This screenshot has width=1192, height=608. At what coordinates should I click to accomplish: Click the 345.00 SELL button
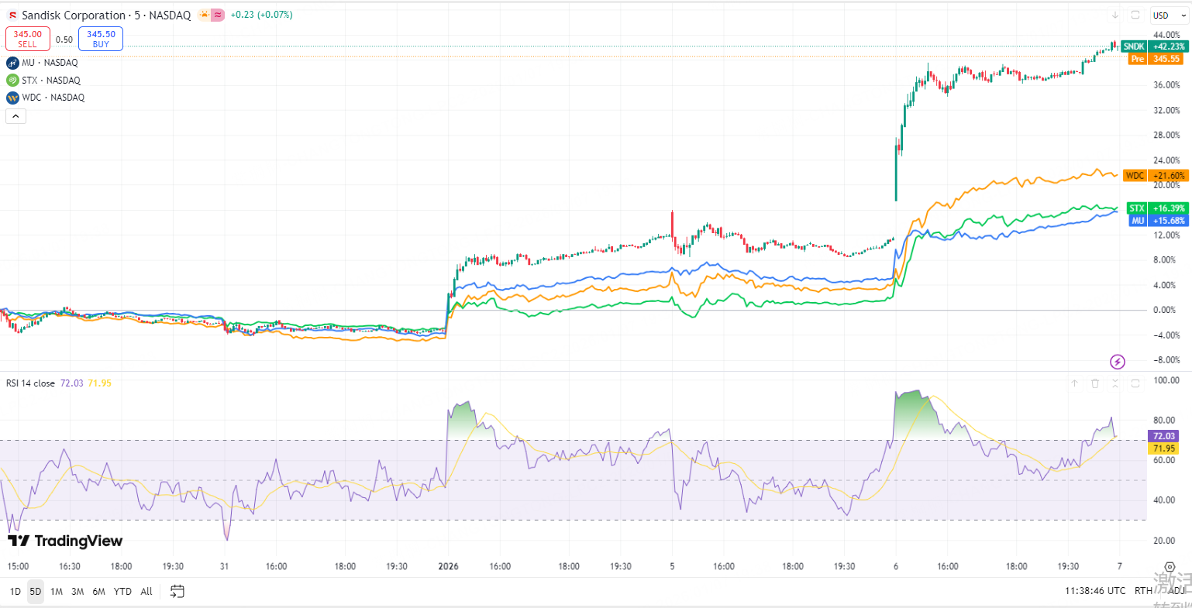click(x=28, y=39)
